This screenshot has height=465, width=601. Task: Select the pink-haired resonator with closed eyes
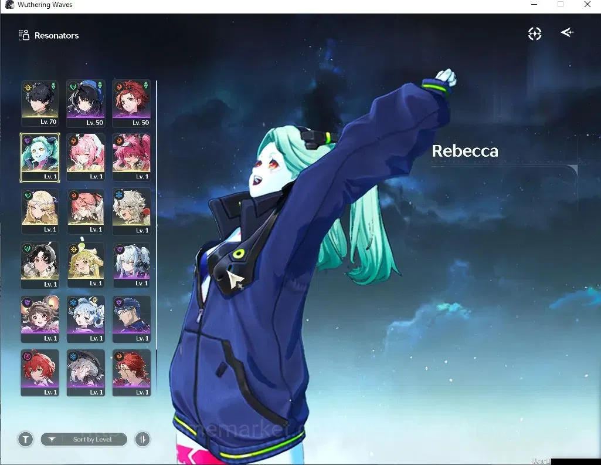click(x=86, y=157)
